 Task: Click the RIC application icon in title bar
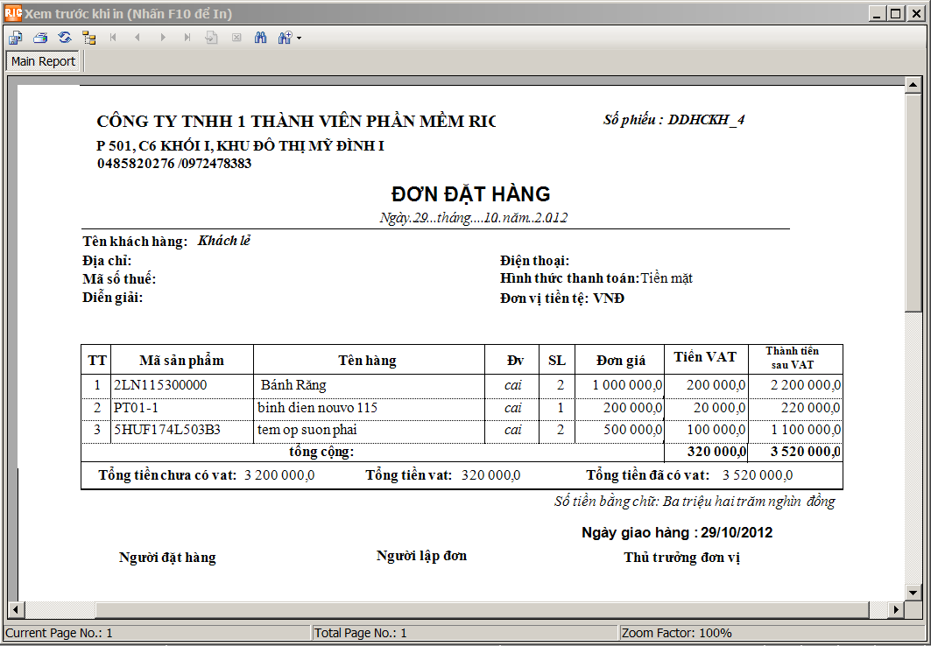tap(13, 13)
